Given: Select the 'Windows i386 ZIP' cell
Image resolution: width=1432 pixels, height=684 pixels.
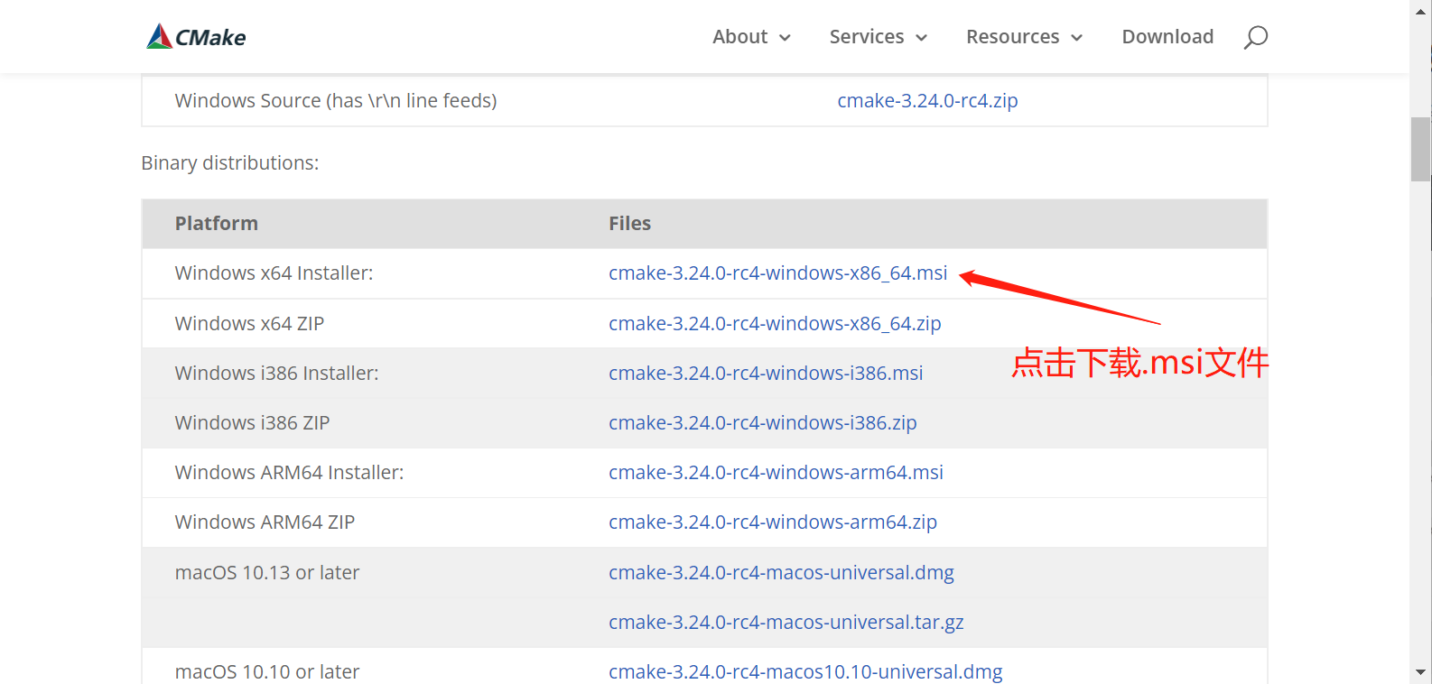Looking at the screenshot, I should (x=252, y=423).
